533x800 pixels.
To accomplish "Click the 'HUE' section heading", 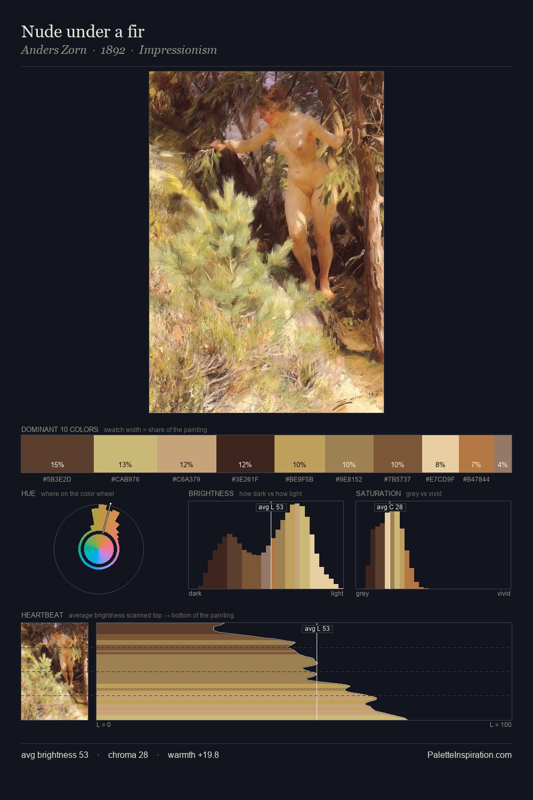I will (x=28, y=493).
